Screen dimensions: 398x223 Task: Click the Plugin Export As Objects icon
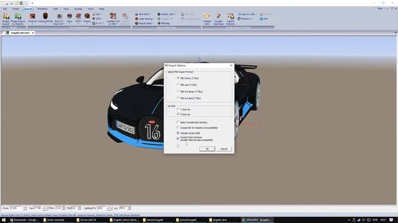[x=18, y=19]
